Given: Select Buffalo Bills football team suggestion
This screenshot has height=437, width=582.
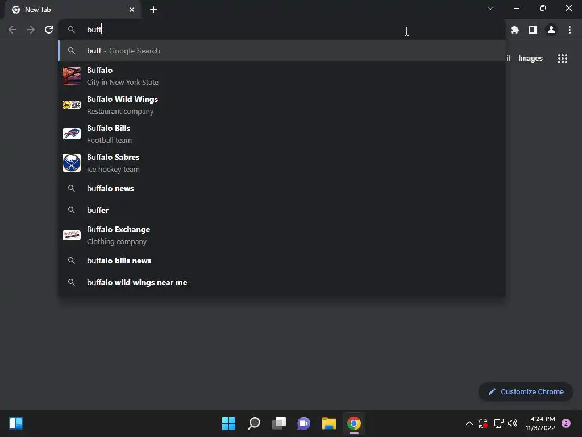Looking at the screenshot, I should point(282,134).
